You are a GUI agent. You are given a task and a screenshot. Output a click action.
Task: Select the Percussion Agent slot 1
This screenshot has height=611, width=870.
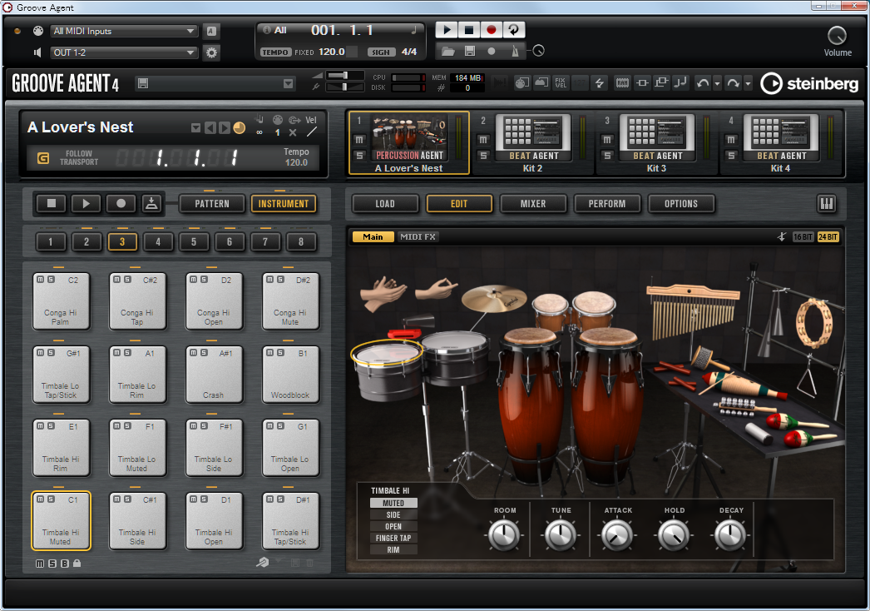(409, 142)
